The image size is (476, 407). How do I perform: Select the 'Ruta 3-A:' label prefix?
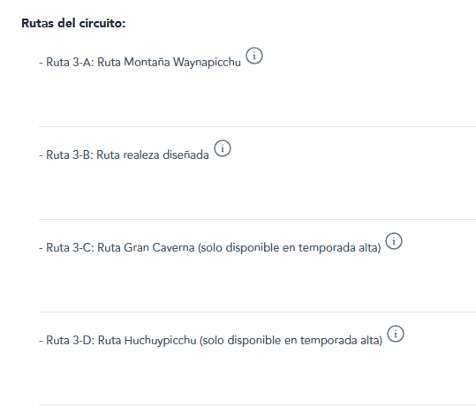[70, 62]
